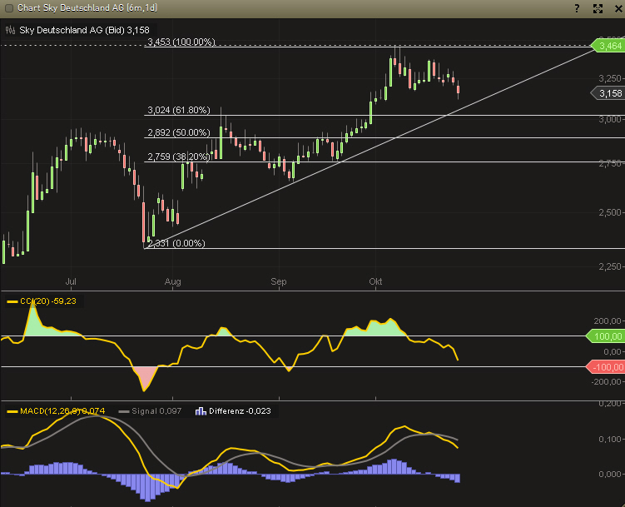
Task: Select the Signal 0,097 legend entry
Action: [151, 411]
